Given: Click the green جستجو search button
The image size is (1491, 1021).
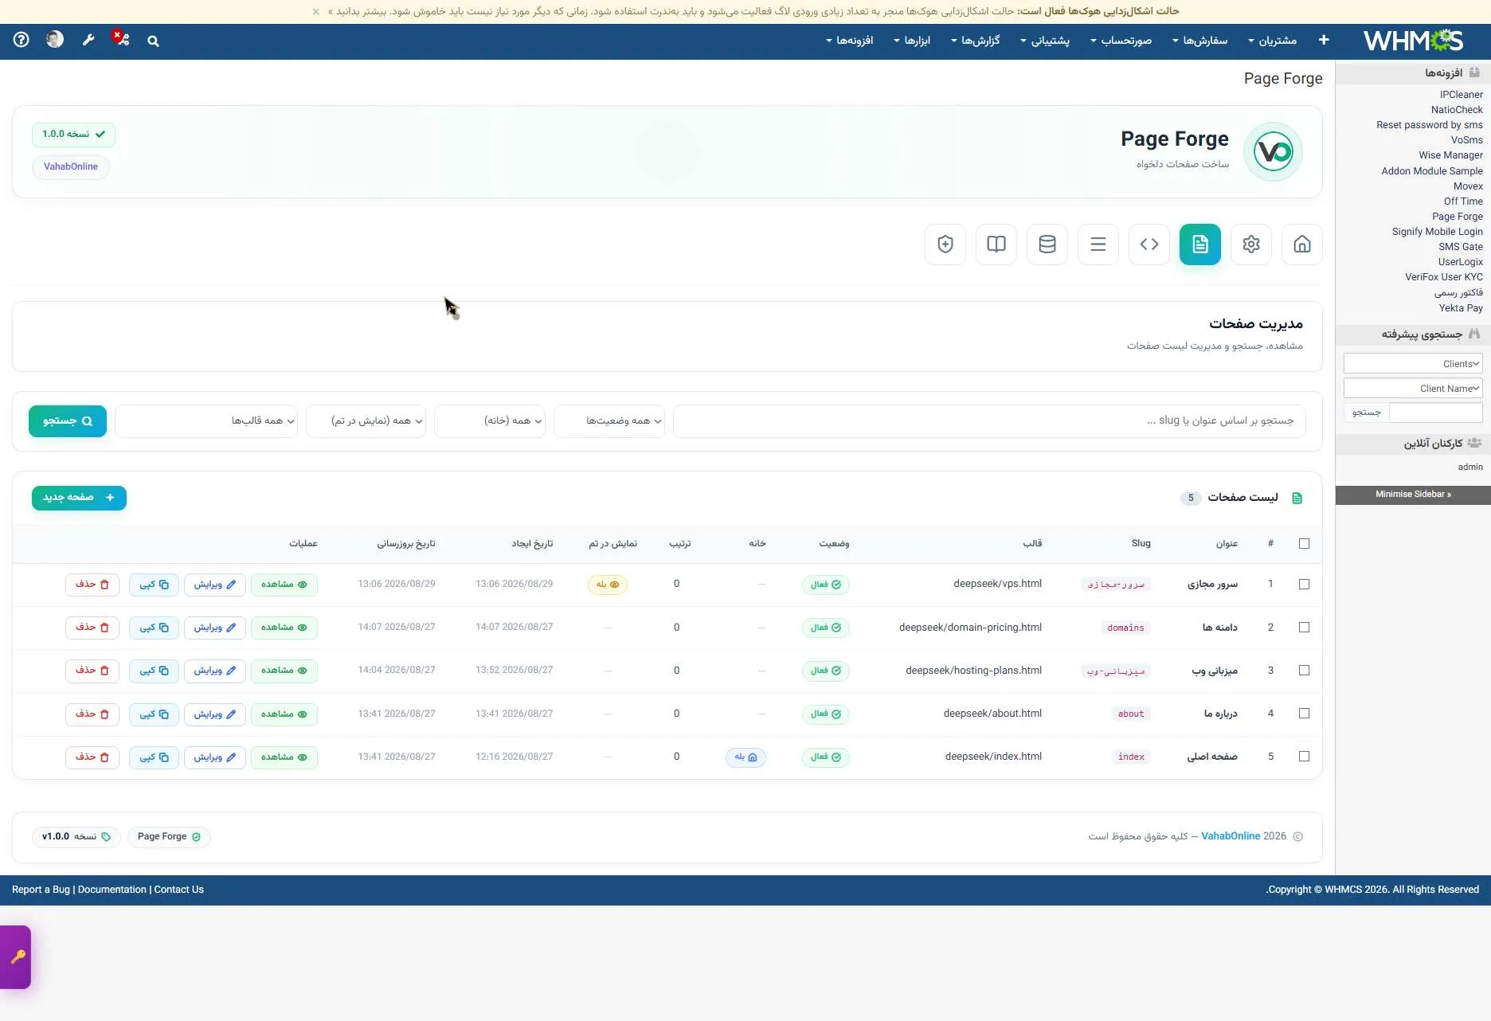Looking at the screenshot, I should pos(68,421).
